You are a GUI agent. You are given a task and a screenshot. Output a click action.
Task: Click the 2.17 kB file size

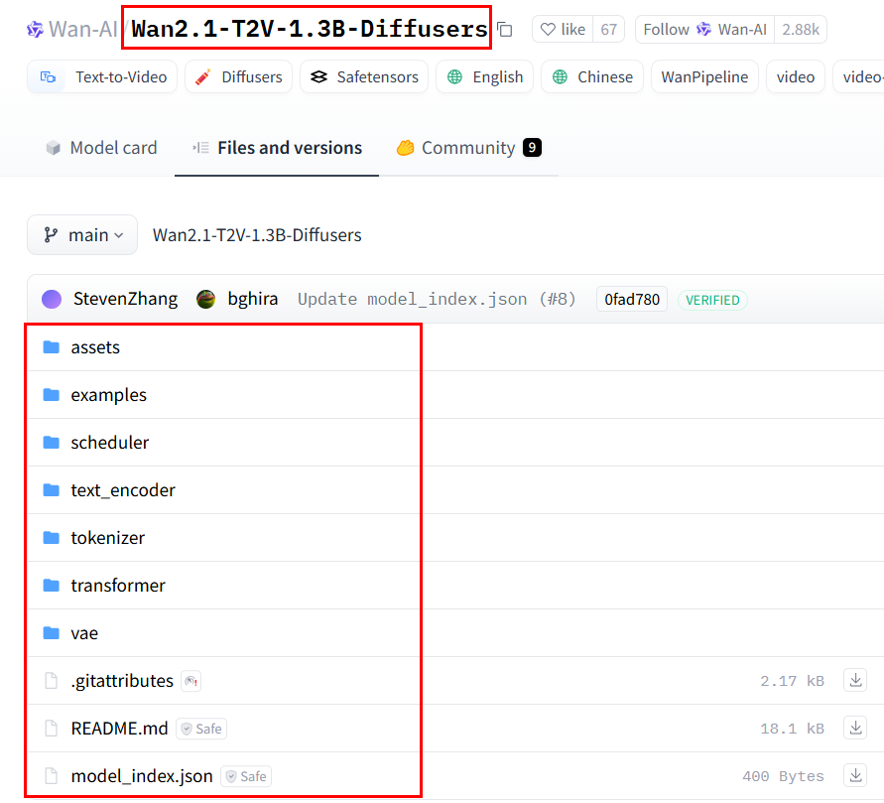(x=792, y=681)
